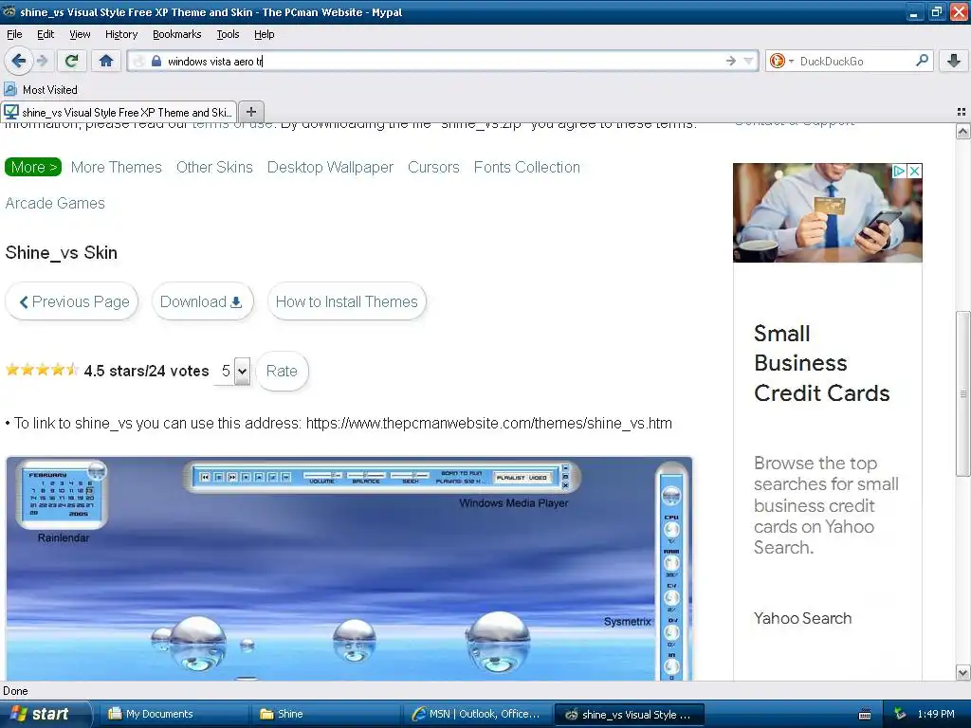The width and height of the screenshot is (971, 728).
Task: Open the Edit menu
Action: (46, 34)
